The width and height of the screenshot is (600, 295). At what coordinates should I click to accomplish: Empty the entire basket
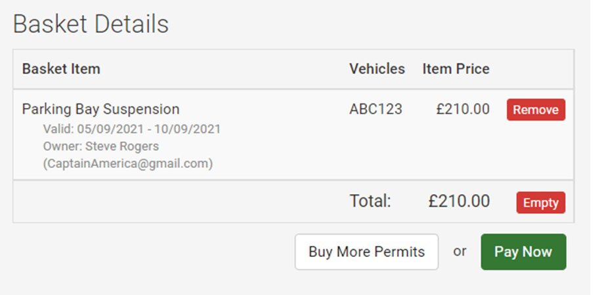(541, 203)
